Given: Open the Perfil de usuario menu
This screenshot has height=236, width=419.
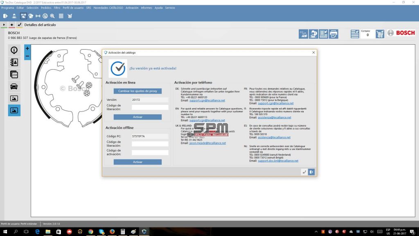Looking at the screenshot, I should point(73,8).
